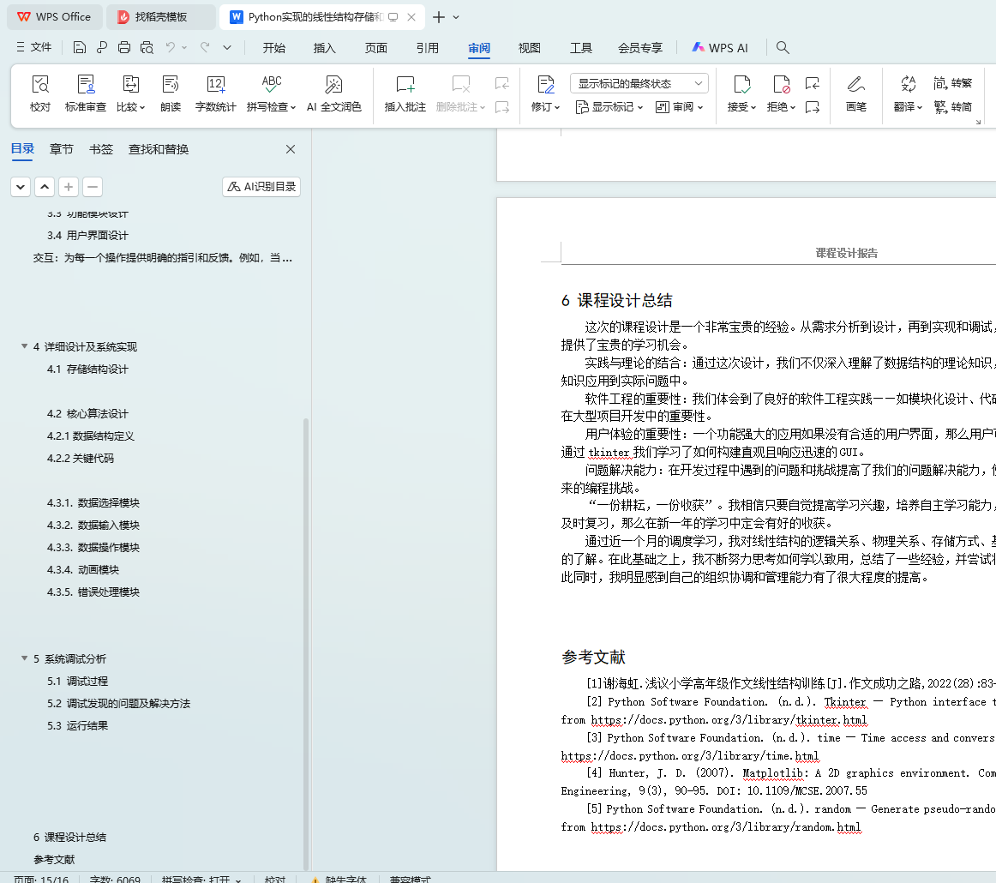Launch the 标准审查 review tool
The width and height of the screenshot is (996, 883).
click(86, 93)
